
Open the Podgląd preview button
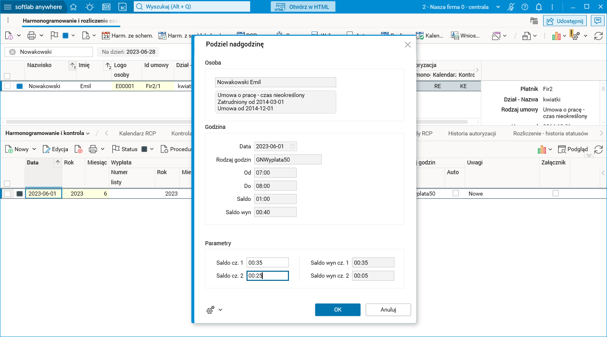tap(573, 150)
